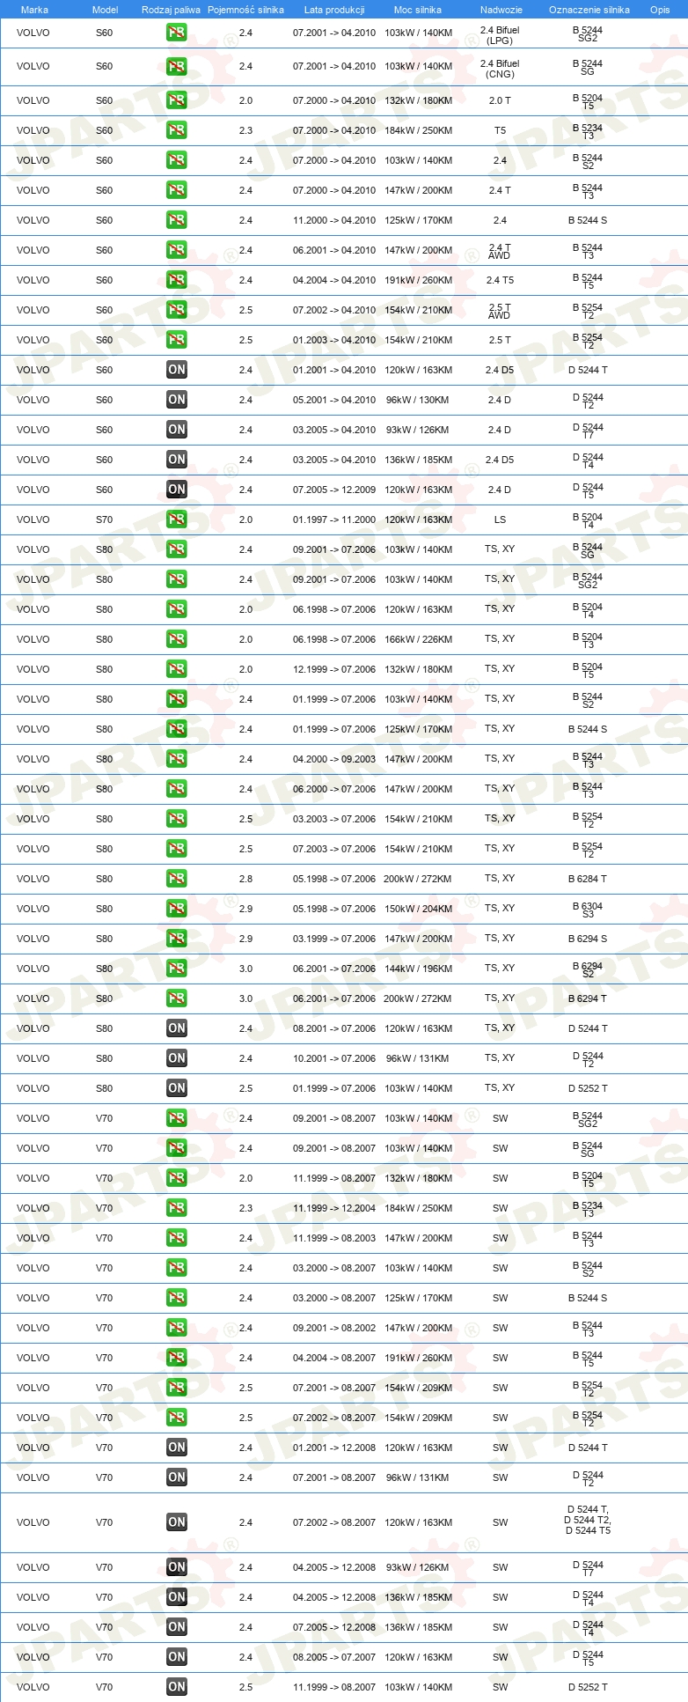Click the PB fuel icon in S70 row
The image size is (688, 1702).
click(x=177, y=519)
